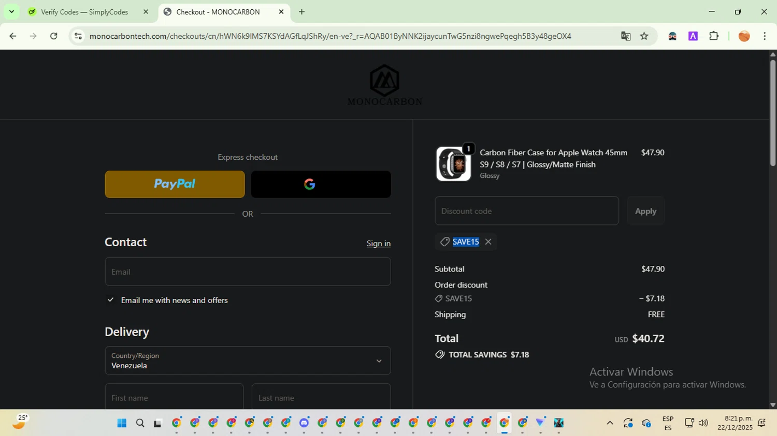Click the translate page icon
The image size is (777, 436).
coord(626,36)
